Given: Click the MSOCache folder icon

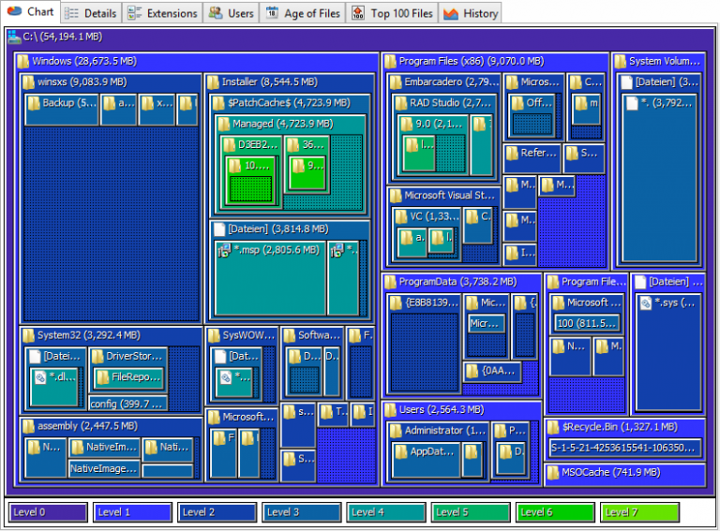Looking at the screenshot, I should pyautogui.click(x=552, y=472).
